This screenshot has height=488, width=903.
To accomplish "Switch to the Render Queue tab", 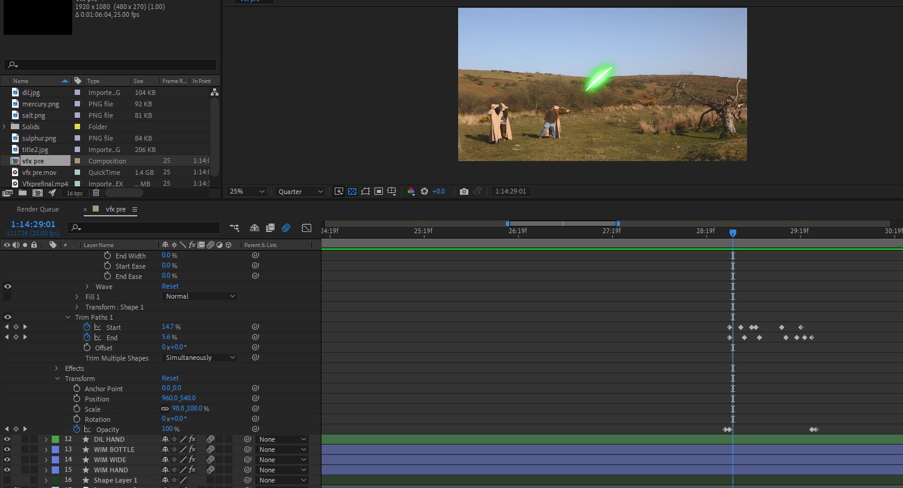I will point(38,209).
